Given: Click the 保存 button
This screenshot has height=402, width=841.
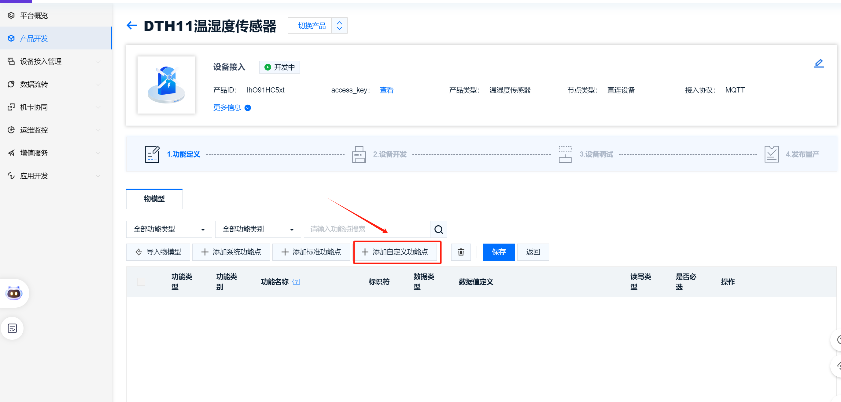Looking at the screenshot, I should (498, 252).
